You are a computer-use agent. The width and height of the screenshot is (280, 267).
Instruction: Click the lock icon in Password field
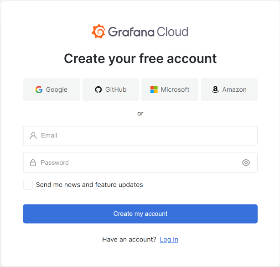click(x=33, y=162)
